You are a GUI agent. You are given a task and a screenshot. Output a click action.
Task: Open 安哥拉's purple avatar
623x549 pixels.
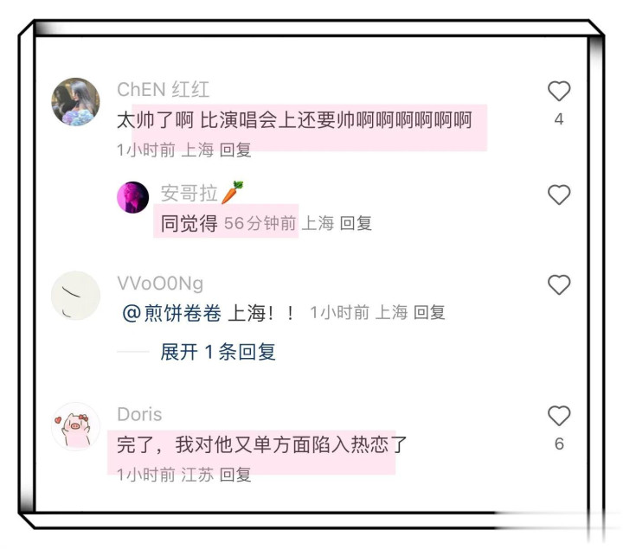pyautogui.click(x=132, y=197)
